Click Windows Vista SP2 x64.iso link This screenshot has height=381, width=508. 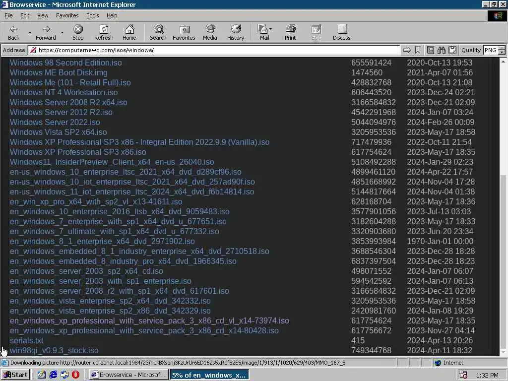59,132
